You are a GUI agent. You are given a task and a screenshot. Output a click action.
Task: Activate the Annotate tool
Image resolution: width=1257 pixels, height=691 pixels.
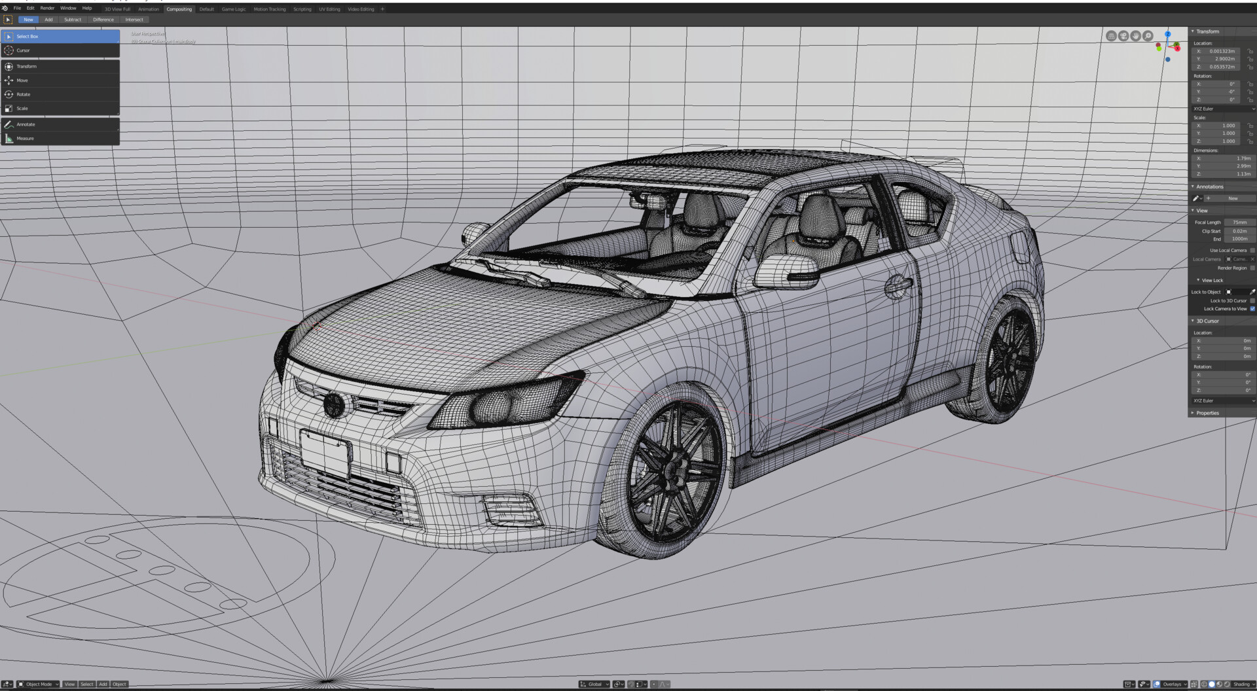60,124
